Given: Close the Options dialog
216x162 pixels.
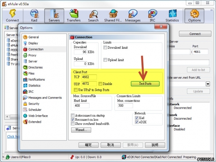Looking at the screenshot, I should 161,26.
